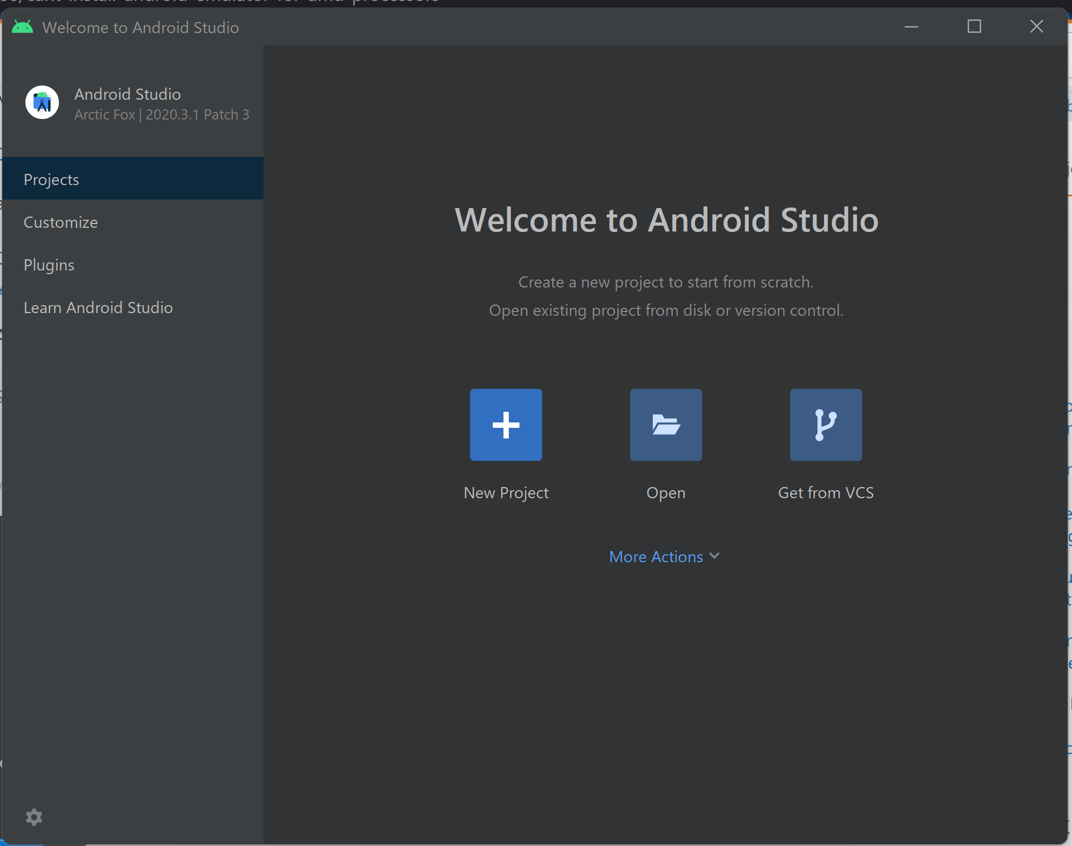Image resolution: width=1072 pixels, height=846 pixels.
Task: Minimize the Welcome window
Action: (910, 27)
